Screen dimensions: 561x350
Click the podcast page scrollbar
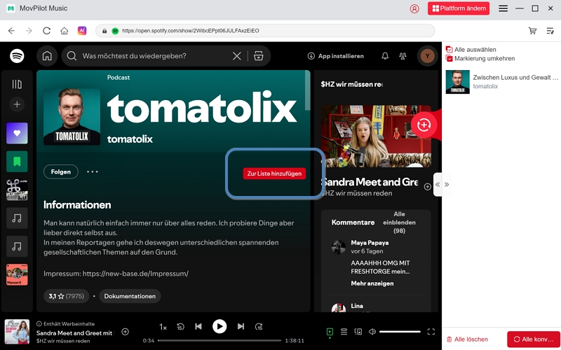[x=307, y=90]
